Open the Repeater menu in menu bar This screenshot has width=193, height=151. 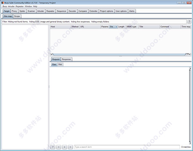coord(20,6)
